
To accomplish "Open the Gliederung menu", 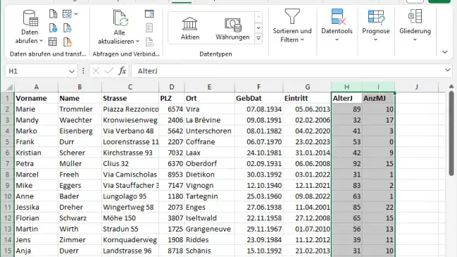I will tap(415, 25).
